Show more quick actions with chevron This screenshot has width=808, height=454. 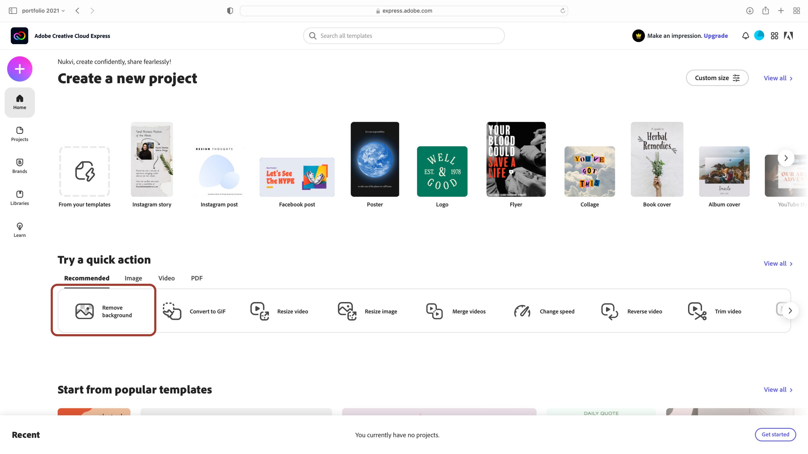point(790,311)
